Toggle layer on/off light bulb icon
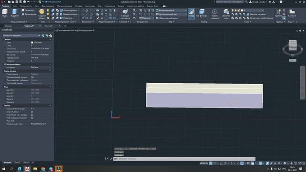The width and height of the screenshot is (306, 172). [x=232, y=11]
